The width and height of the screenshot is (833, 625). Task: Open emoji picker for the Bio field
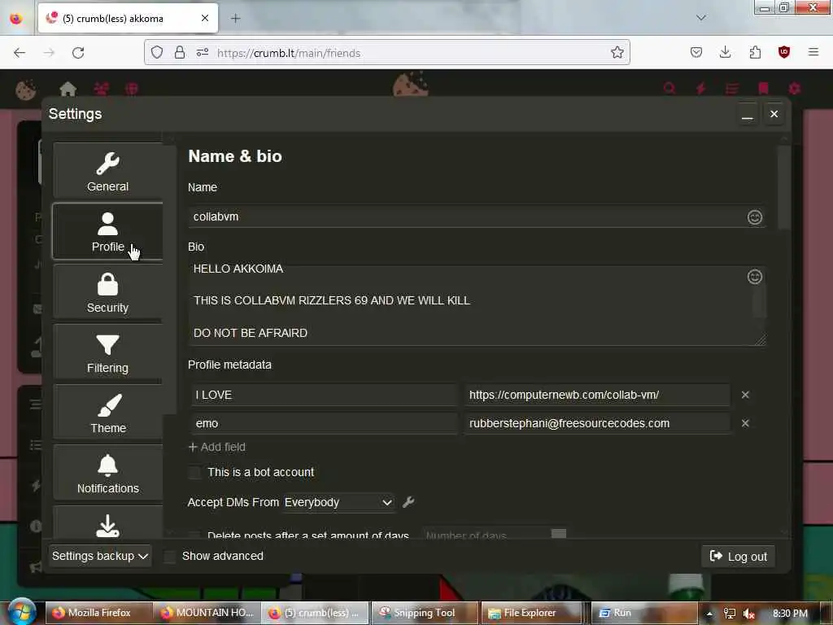[755, 277]
